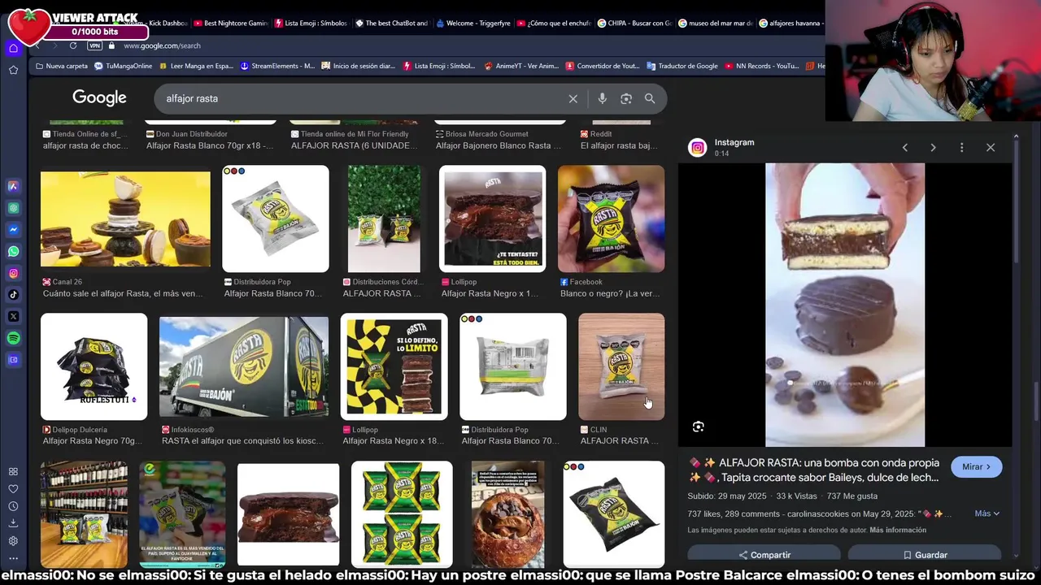This screenshot has height=585, width=1041.
Task: Click the VPN badge in address bar
Action: [94, 45]
